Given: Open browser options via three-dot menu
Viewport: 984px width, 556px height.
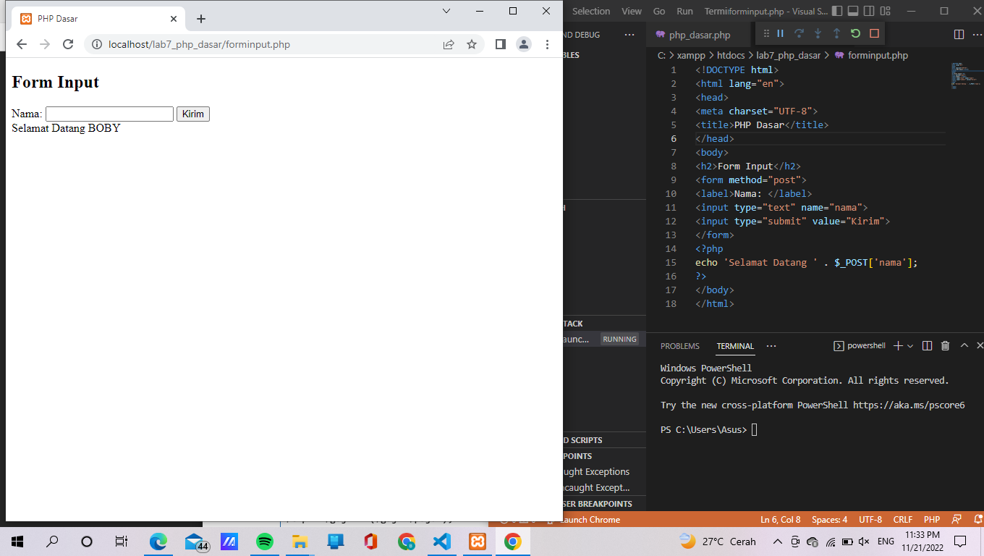Looking at the screenshot, I should (x=548, y=44).
